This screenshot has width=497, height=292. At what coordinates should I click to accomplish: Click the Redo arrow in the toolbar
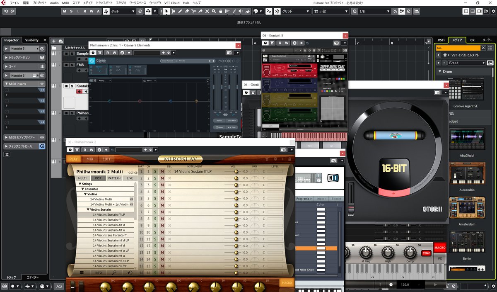(x=12, y=11)
